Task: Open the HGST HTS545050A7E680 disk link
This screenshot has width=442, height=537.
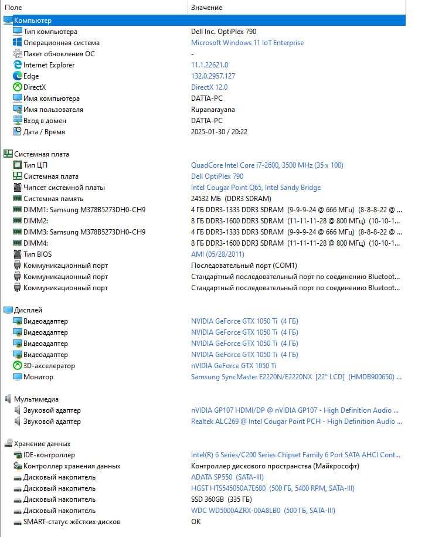Action: pyautogui.click(x=273, y=488)
